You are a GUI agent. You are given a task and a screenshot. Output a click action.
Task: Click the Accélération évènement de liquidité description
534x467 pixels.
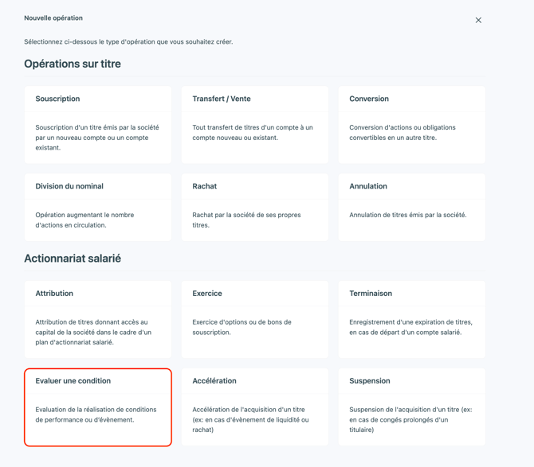(250, 420)
